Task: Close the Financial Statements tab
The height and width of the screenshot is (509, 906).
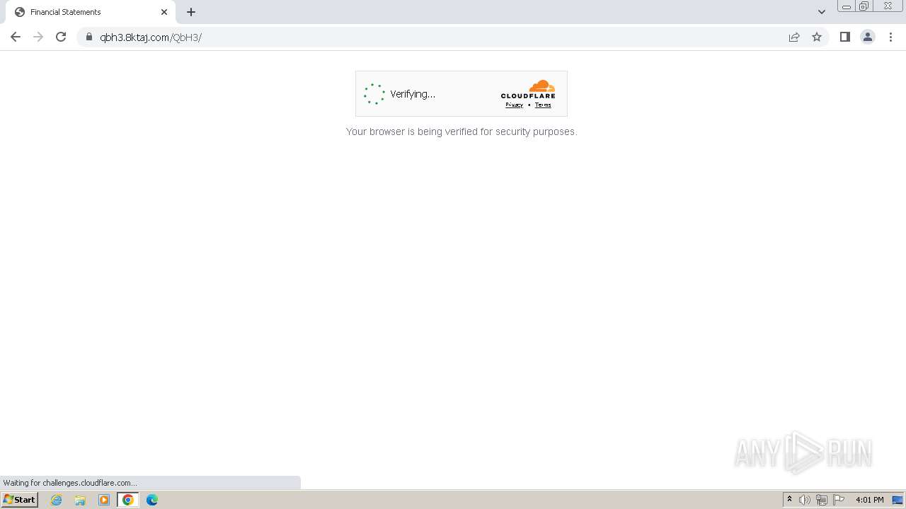Action: click(x=164, y=12)
